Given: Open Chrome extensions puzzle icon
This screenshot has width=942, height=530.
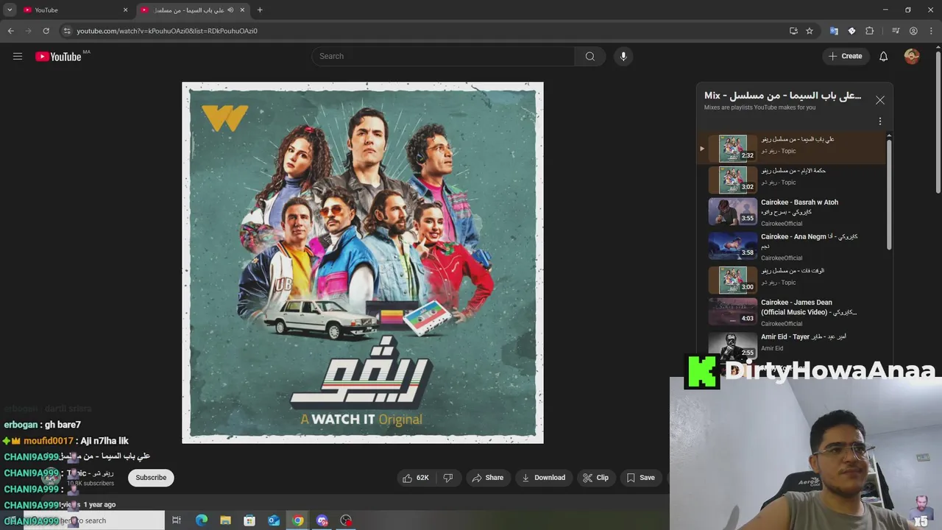Looking at the screenshot, I should 870,31.
